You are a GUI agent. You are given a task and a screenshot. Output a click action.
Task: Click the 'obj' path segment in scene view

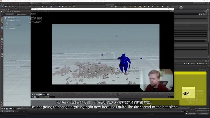coord(8,12)
